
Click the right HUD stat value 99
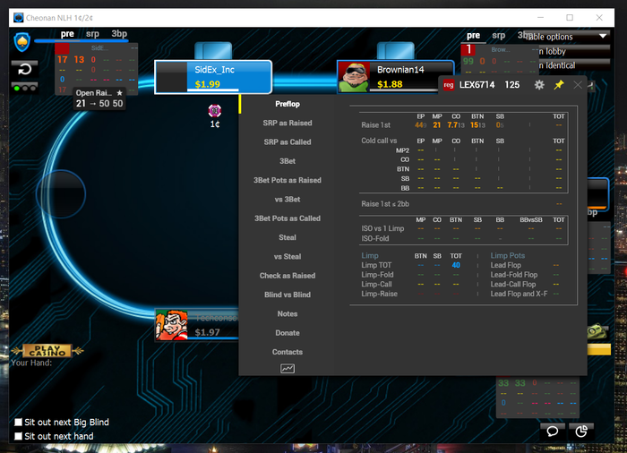[468, 61]
